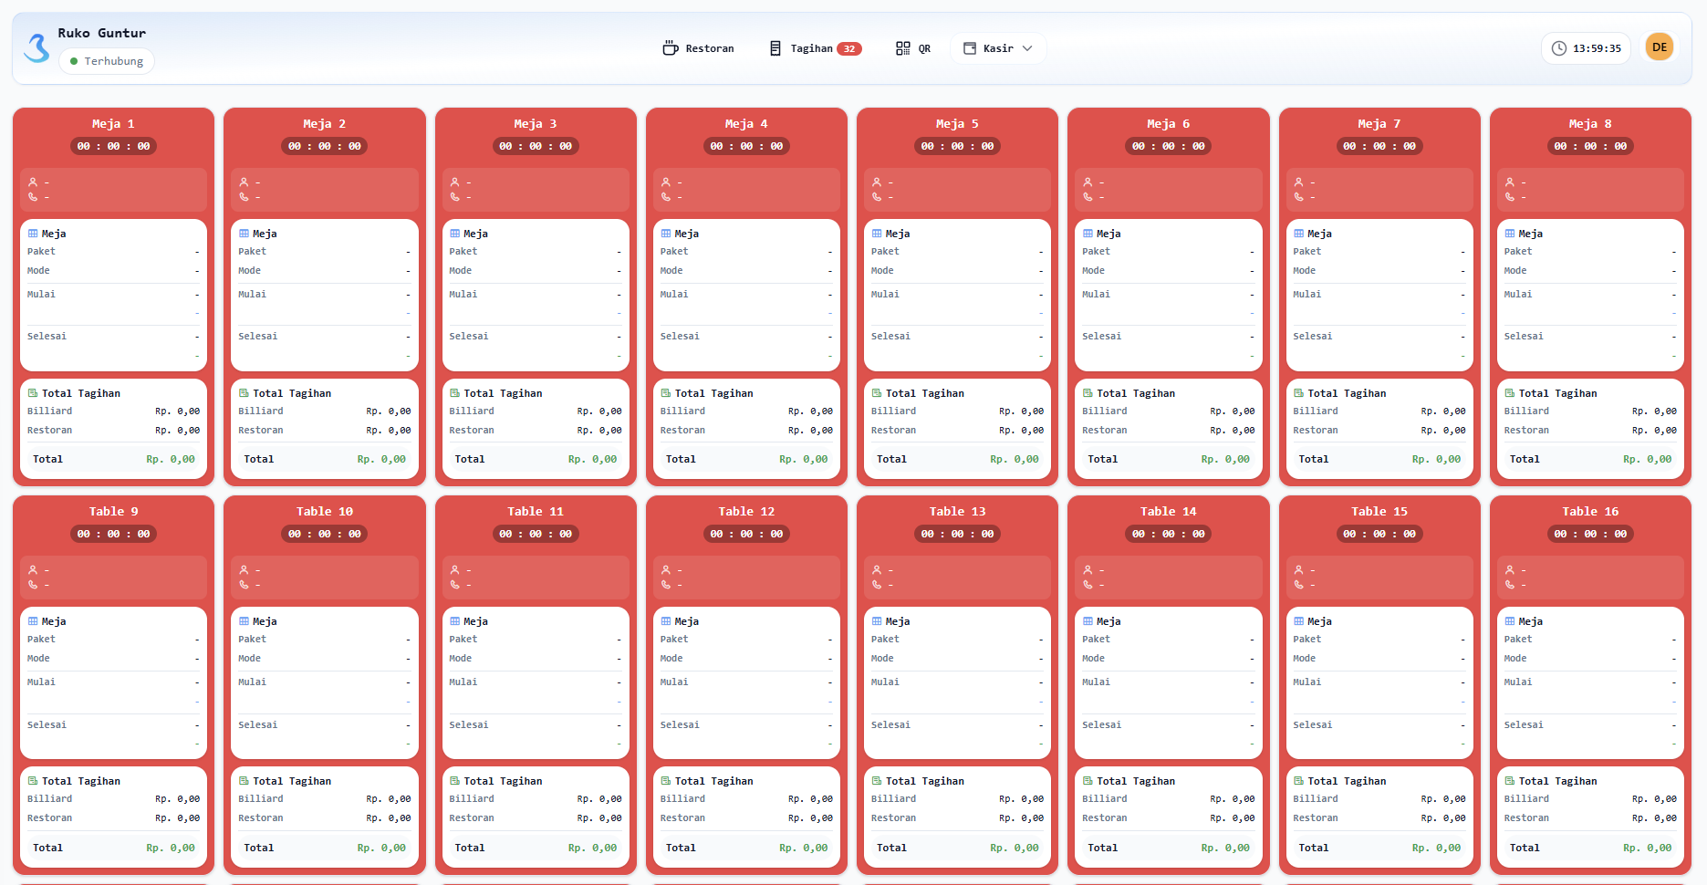Select the Meja 2 card header

click(x=324, y=124)
